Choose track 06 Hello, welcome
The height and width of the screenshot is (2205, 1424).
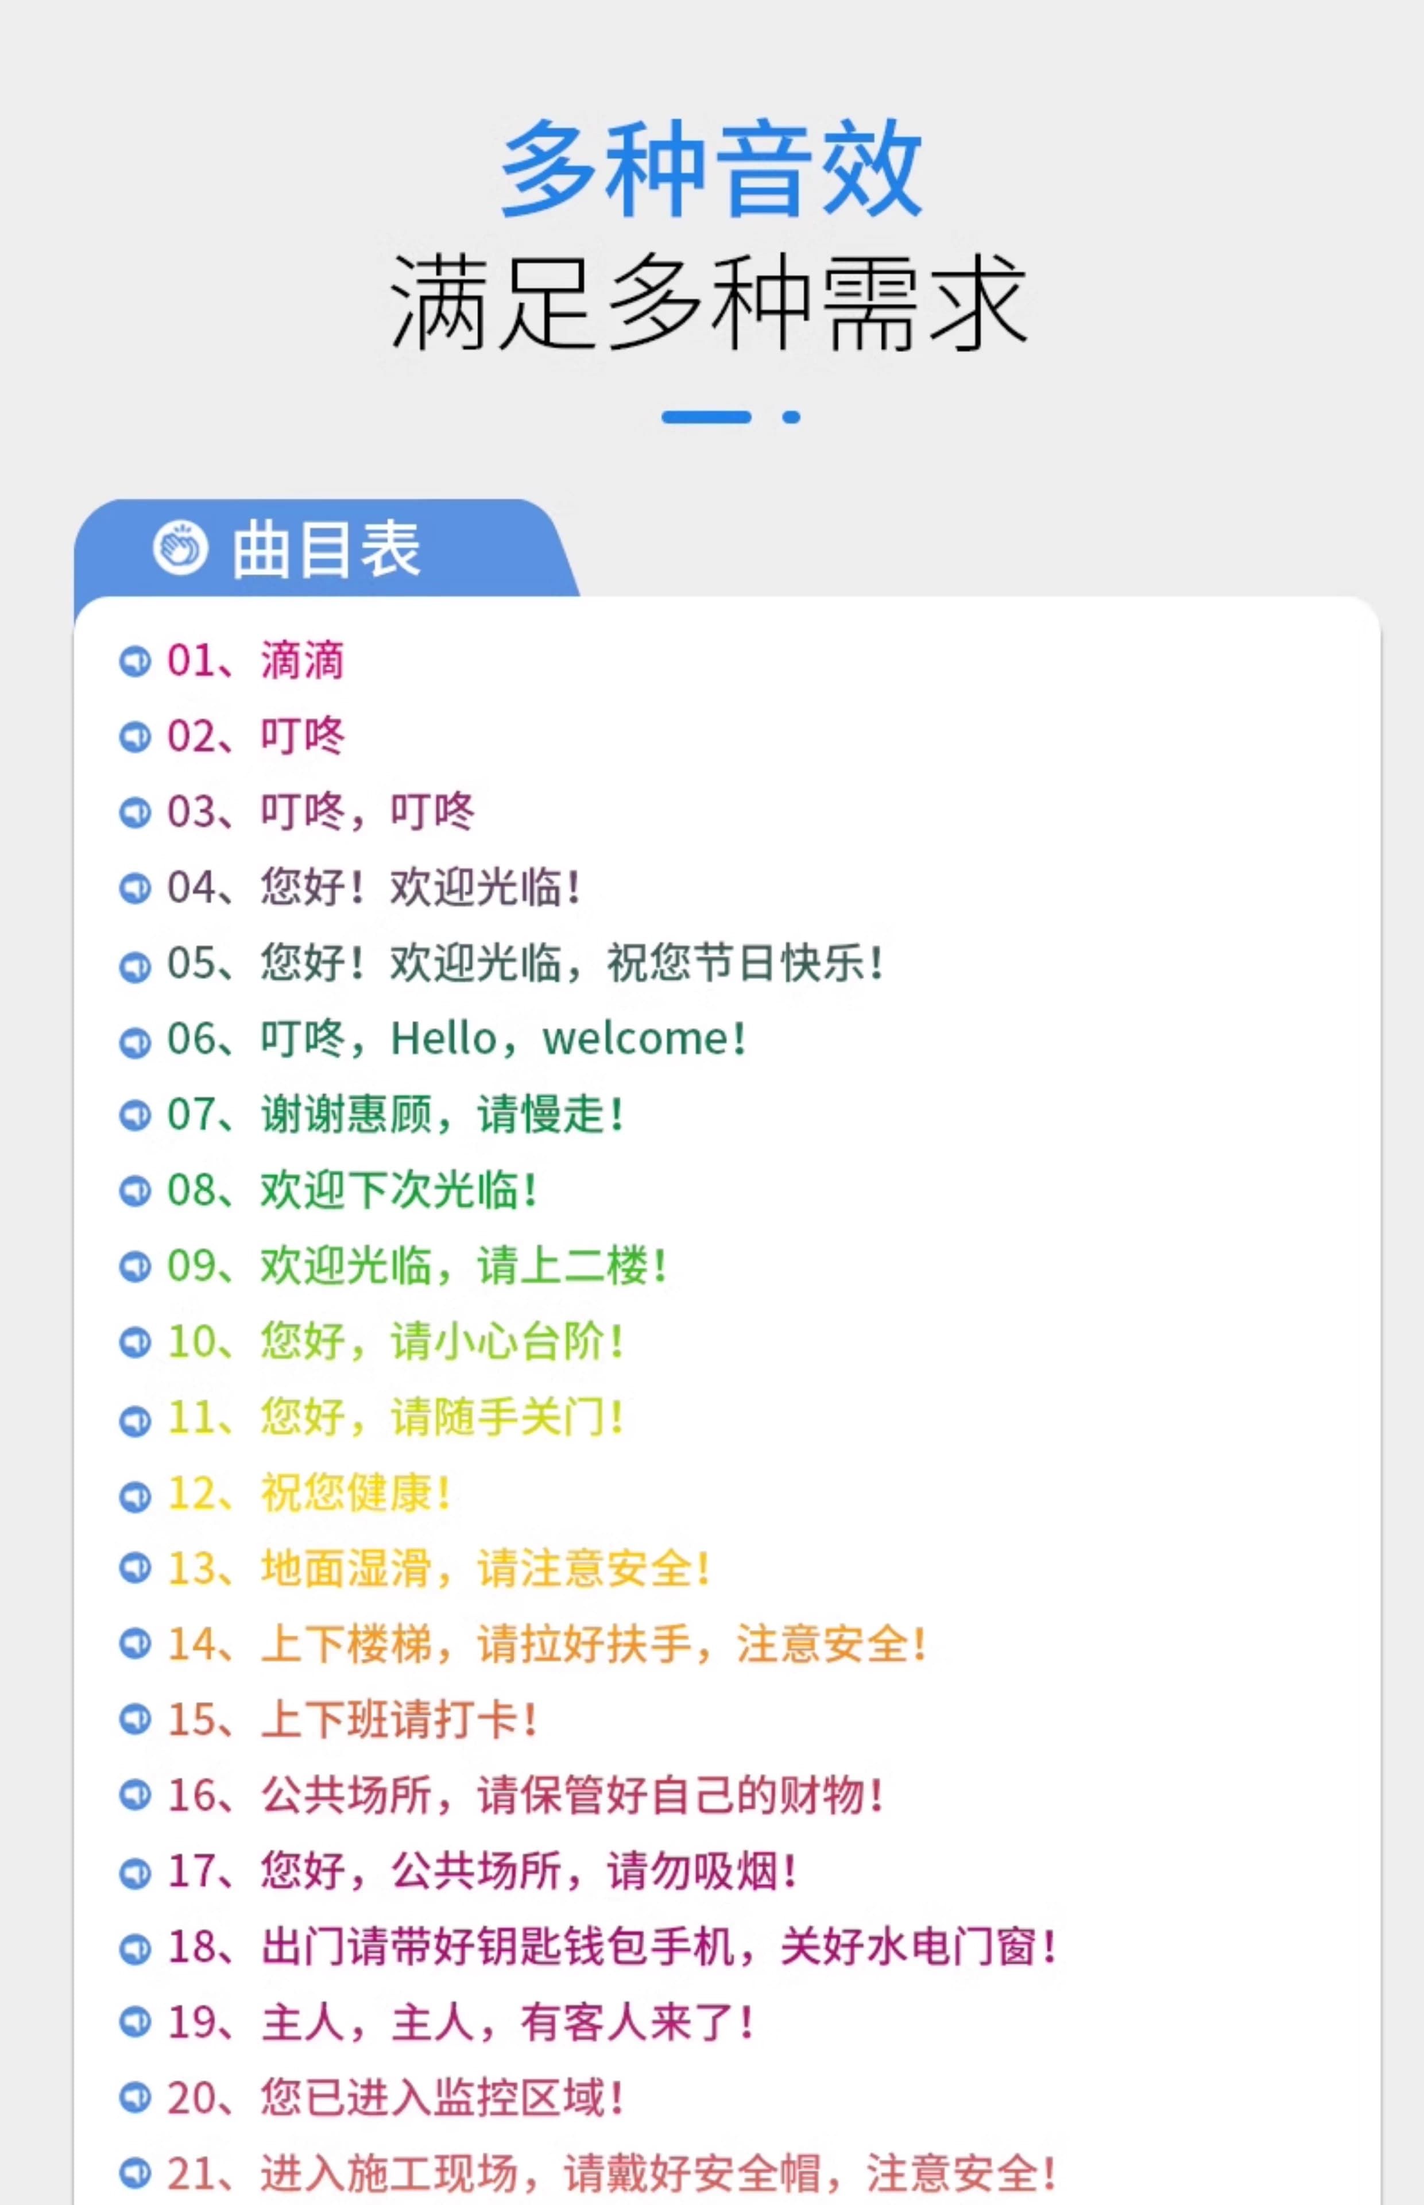[x=456, y=1040]
